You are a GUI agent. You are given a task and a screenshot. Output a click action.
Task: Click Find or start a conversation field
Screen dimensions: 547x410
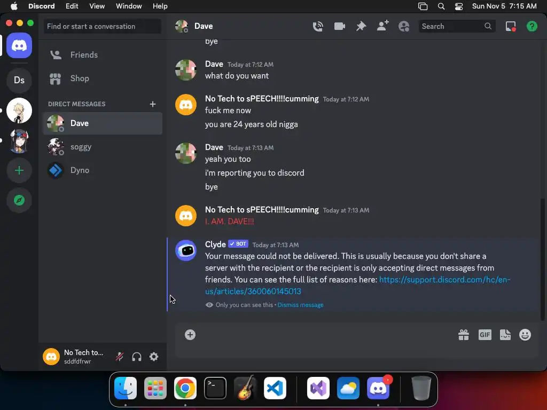click(103, 26)
